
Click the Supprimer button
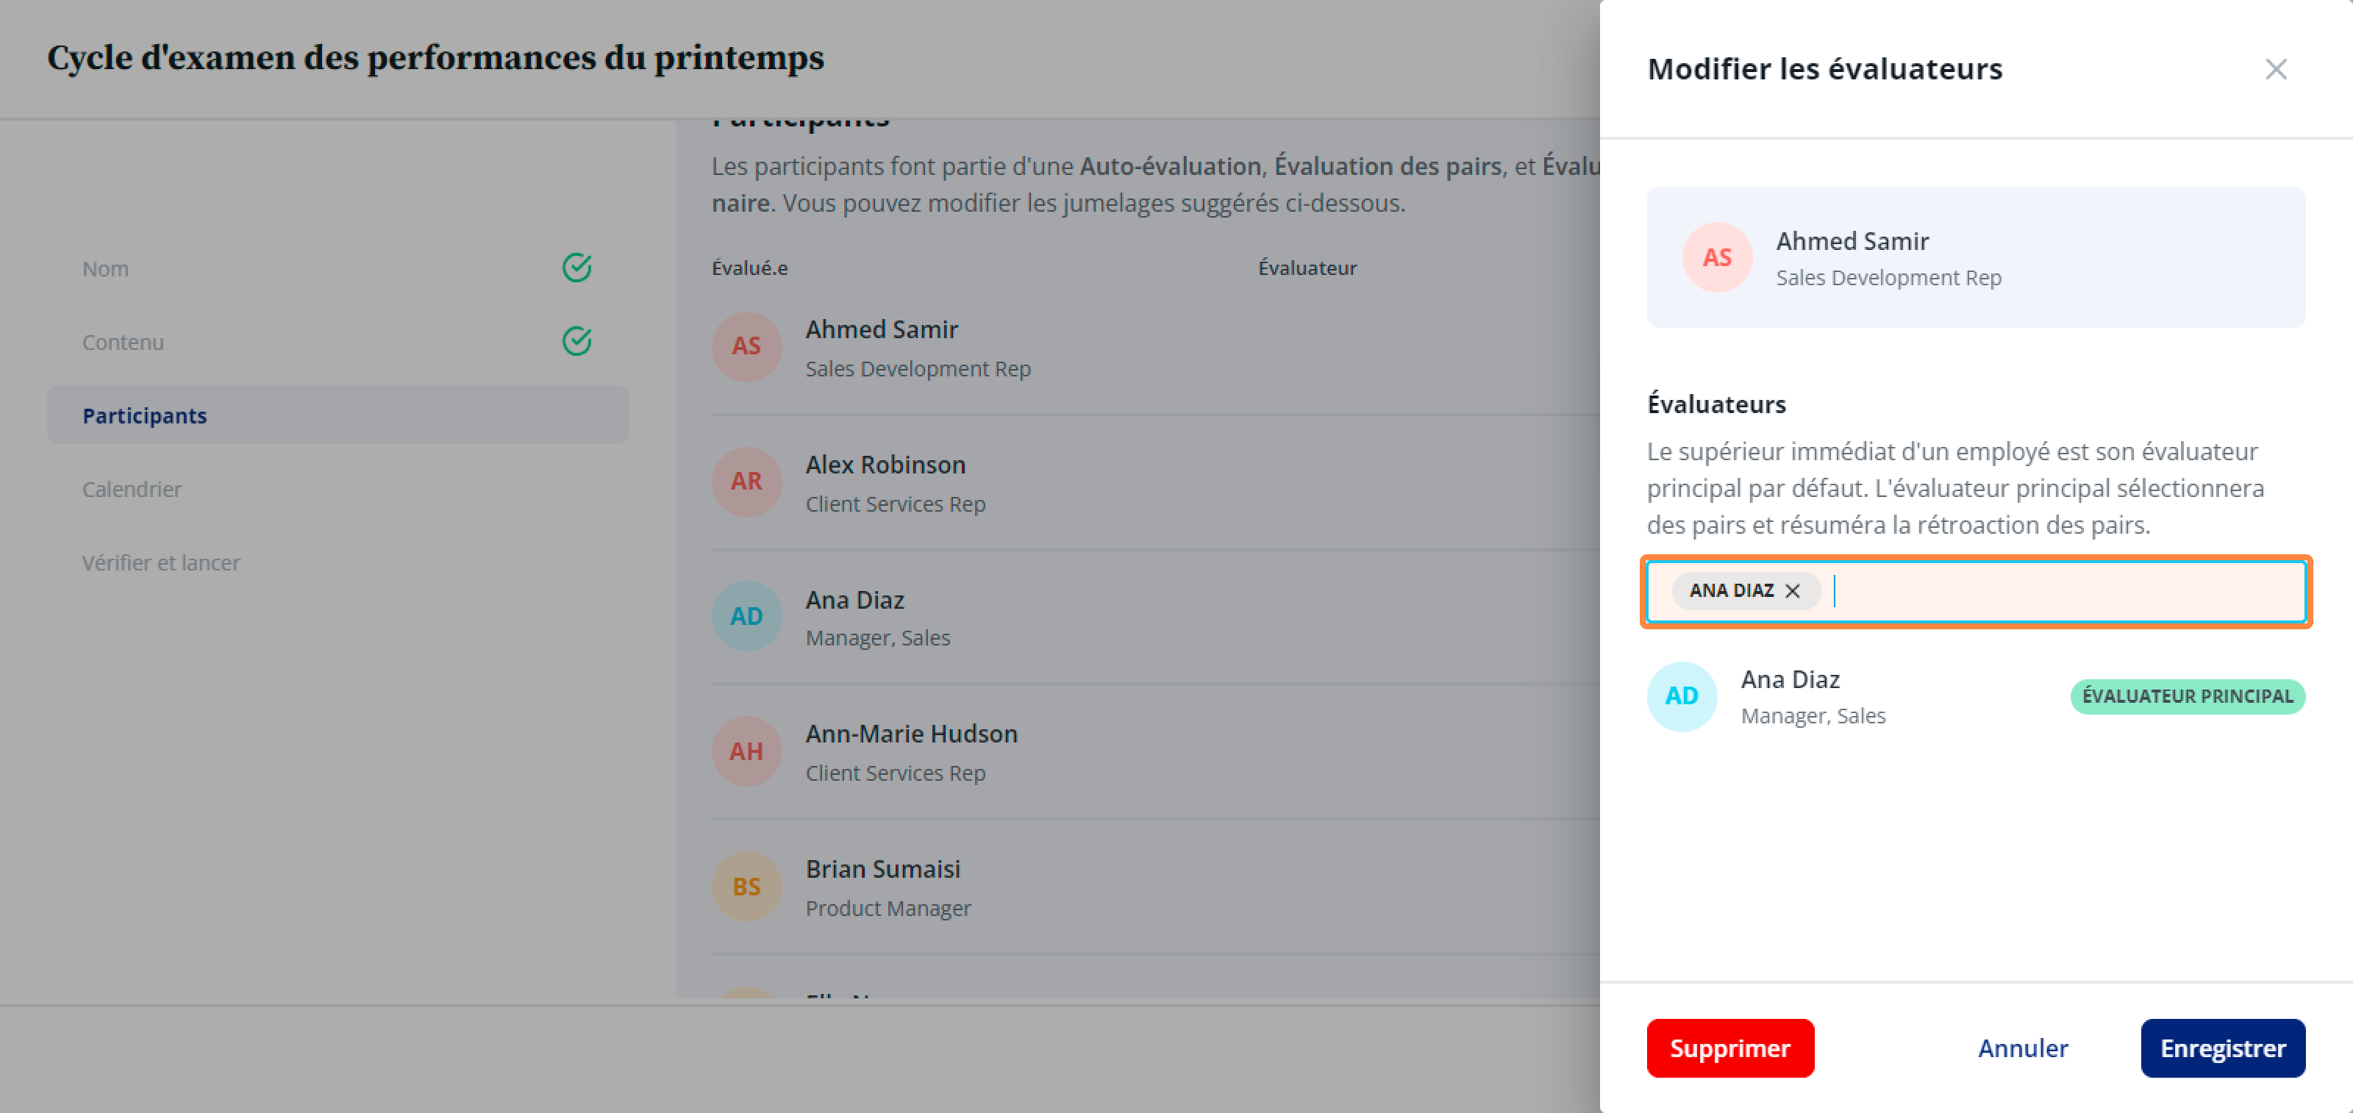1730,1048
